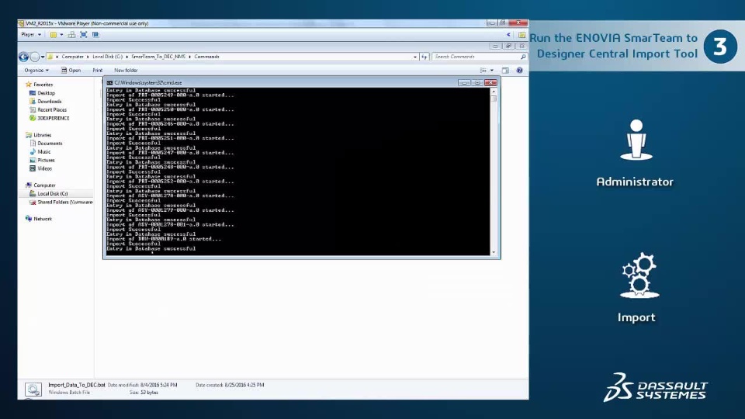The height and width of the screenshot is (419, 745).
Task: Click cmd scrollbar up arrow
Action: pos(494,92)
